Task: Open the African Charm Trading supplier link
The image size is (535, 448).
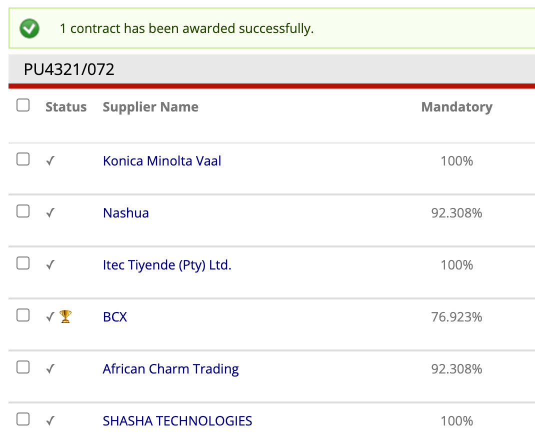Action: pos(170,369)
